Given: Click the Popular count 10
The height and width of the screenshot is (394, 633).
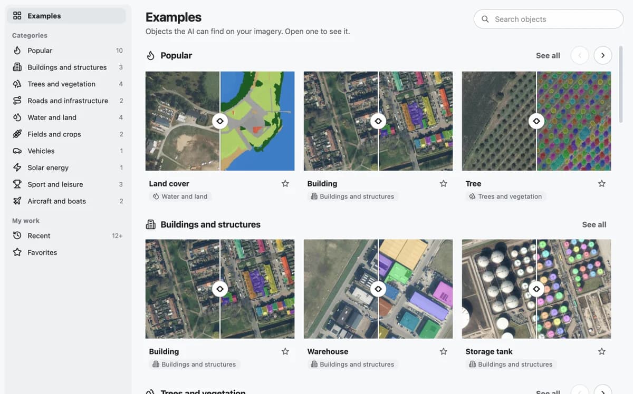Looking at the screenshot, I should (119, 51).
